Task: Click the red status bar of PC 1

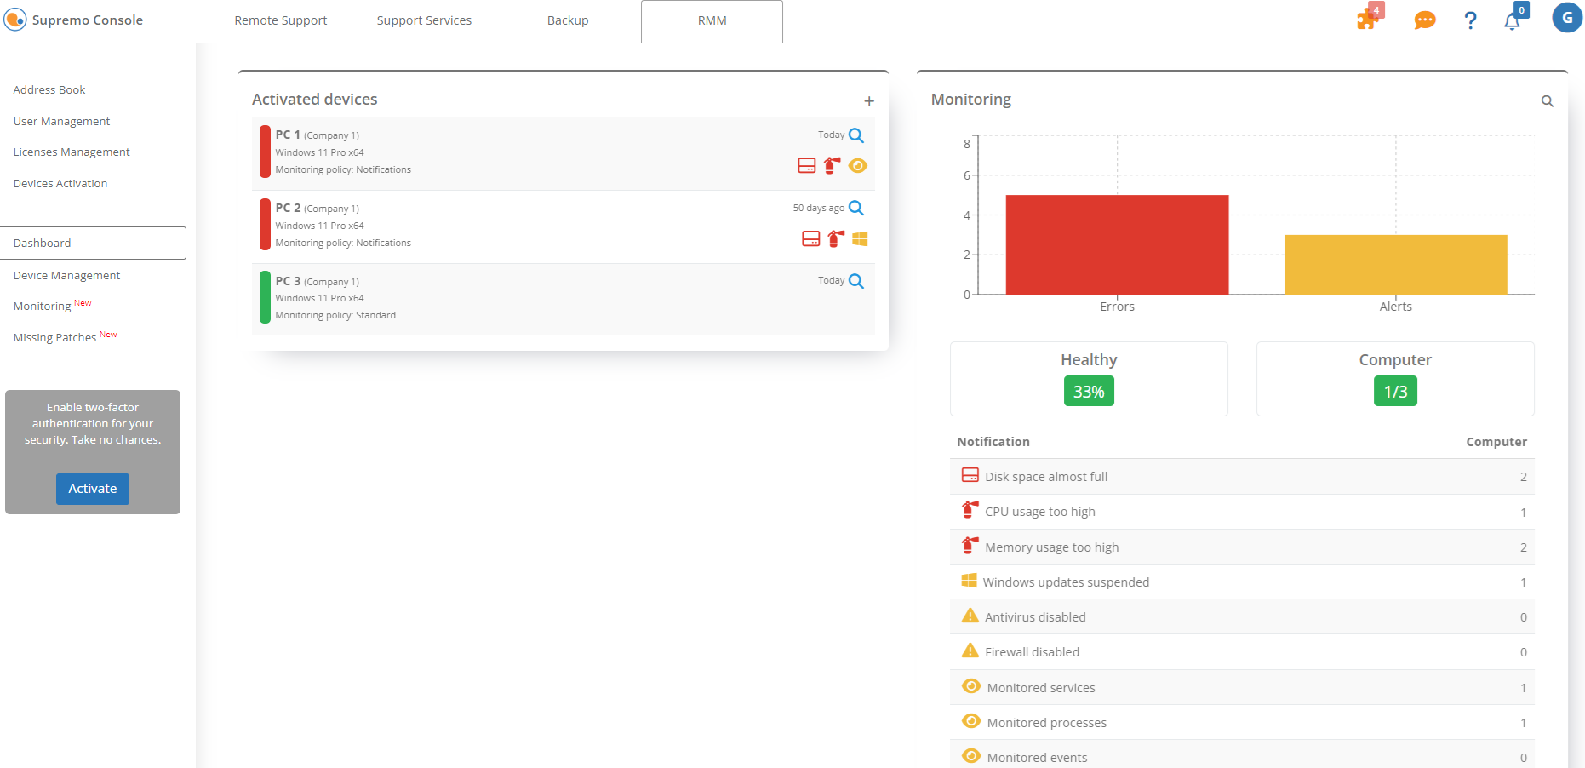Action: pos(265,152)
